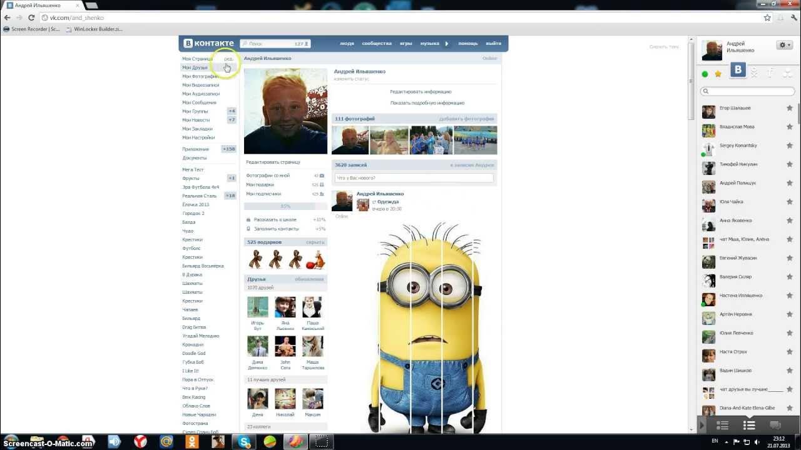Image resolution: width=801 pixels, height=450 pixels.
Task: Click the photos icon beside Фотографии со мной
Action: 322,176
